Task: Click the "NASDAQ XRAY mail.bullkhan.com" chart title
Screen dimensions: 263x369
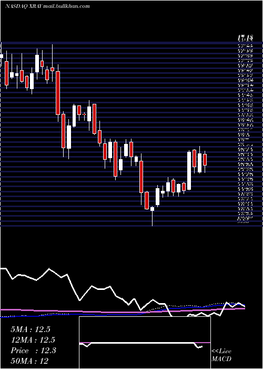Action: click(47, 6)
